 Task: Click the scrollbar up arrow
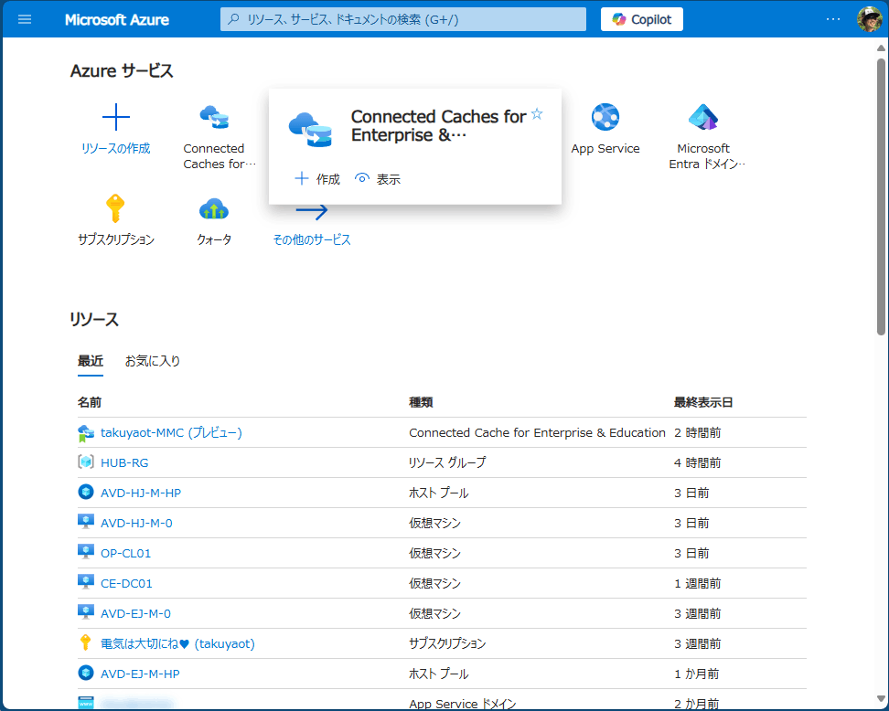click(x=881, y=48)
